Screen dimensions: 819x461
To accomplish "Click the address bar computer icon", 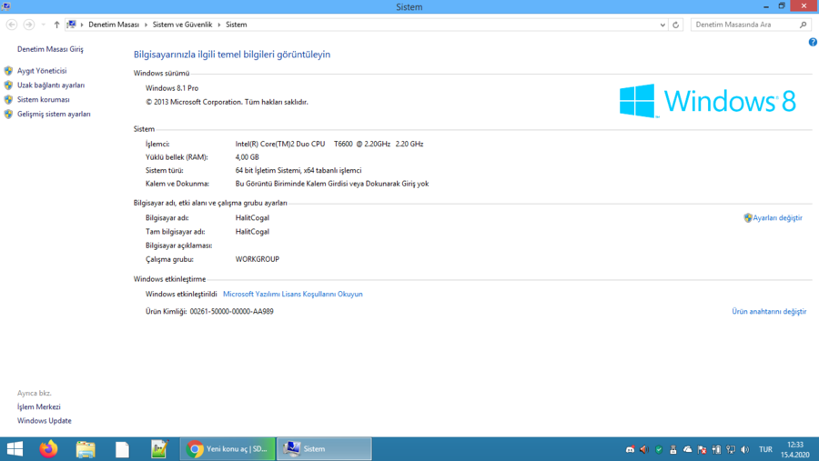I will tap(72, 25).
